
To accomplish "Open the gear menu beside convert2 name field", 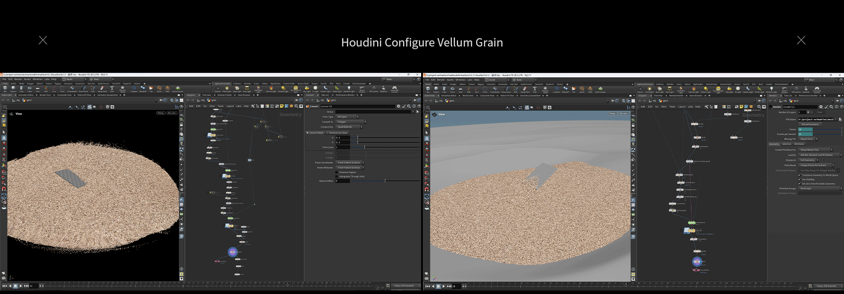I will pos(398,106).
